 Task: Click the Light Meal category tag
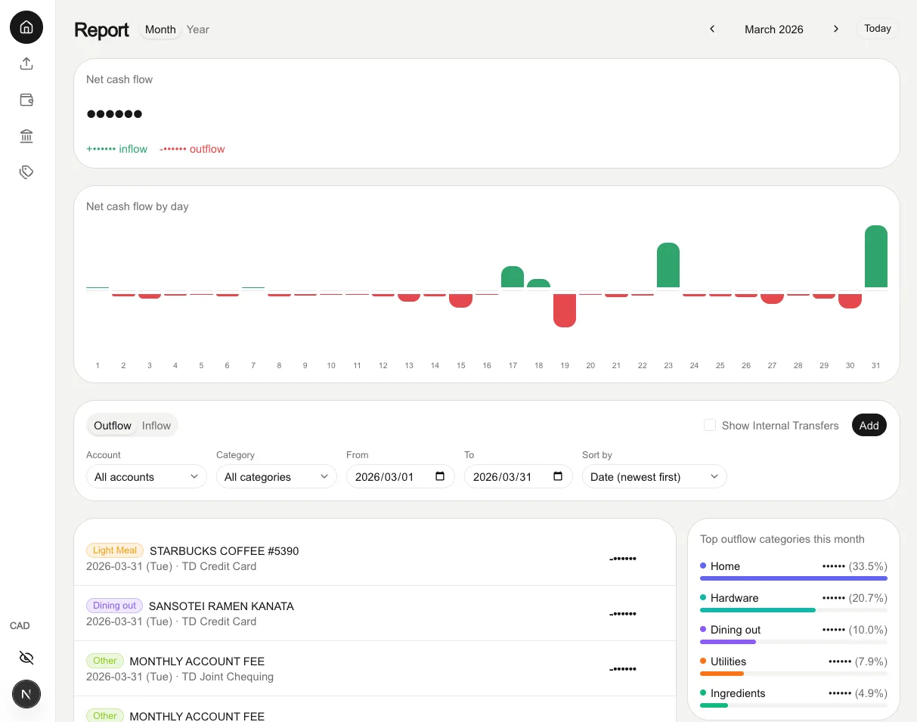[115, 550]
